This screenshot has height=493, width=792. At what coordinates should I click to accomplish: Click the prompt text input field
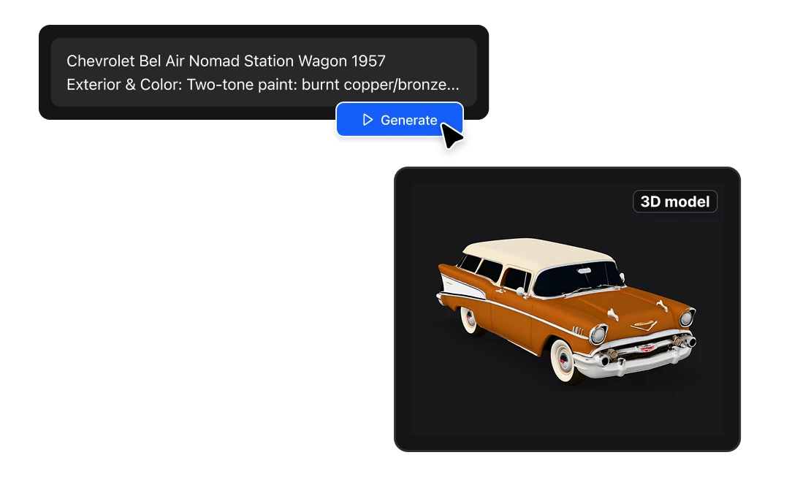(x=264, y=72)
